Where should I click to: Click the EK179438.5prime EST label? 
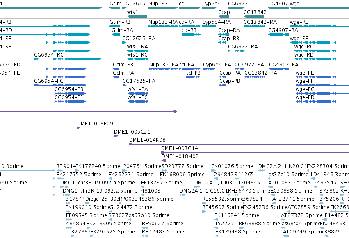coord(237,232)
